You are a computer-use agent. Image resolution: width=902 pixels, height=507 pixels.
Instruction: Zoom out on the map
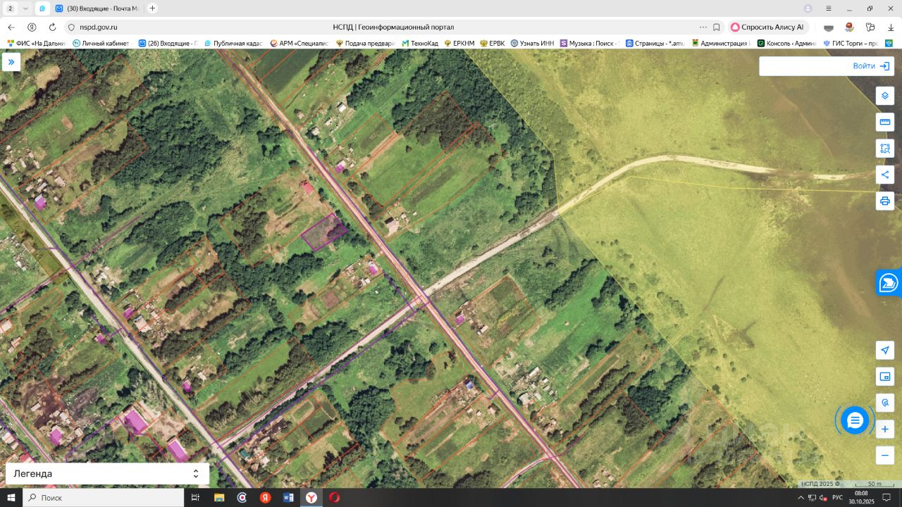click(885, 455)
